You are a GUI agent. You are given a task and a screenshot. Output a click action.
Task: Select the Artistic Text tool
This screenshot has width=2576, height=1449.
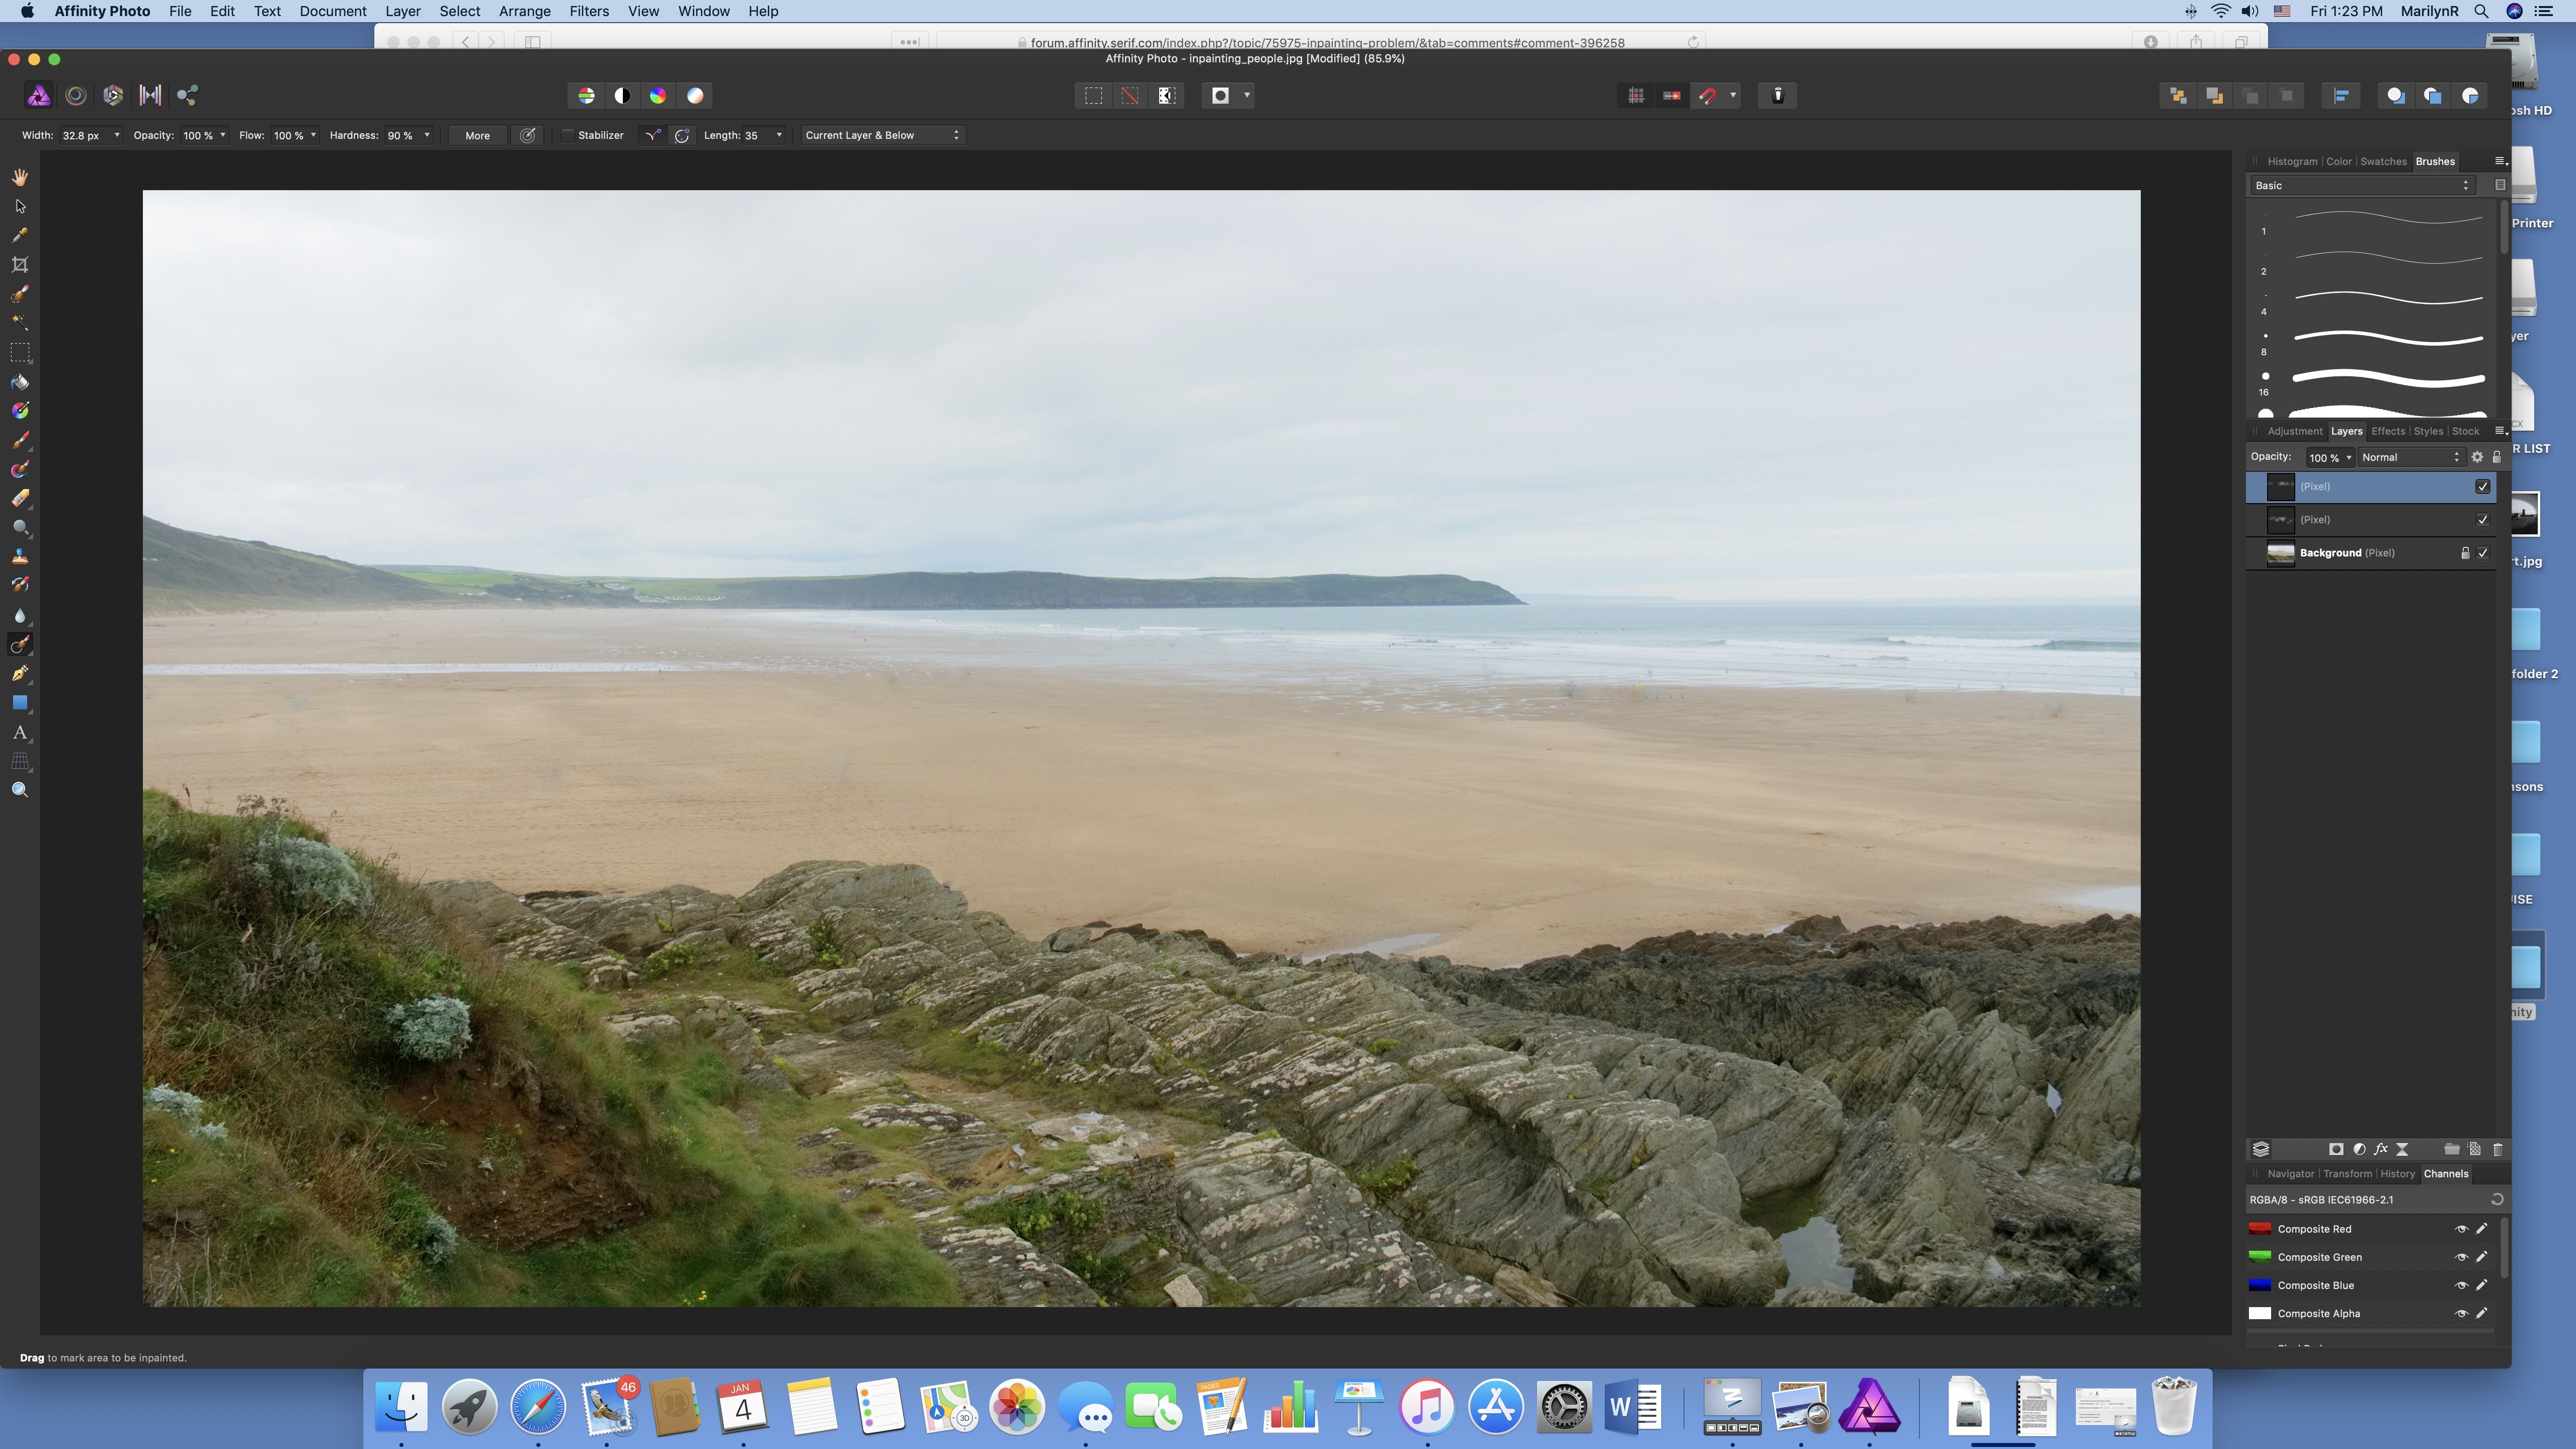(20, 732)
